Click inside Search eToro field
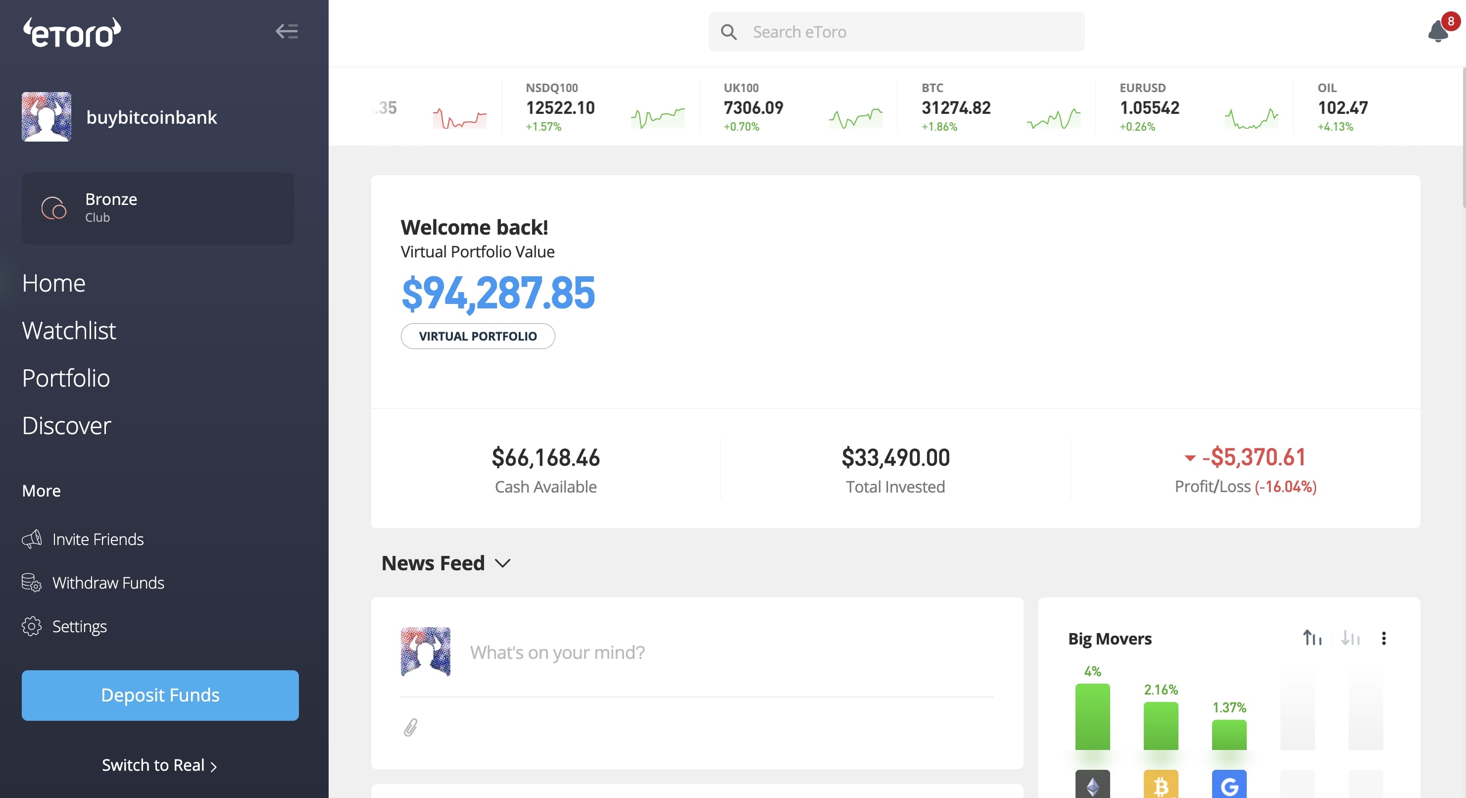This screenshot has width=1466, height=798. pyautogui.click(x=896, y=32)
